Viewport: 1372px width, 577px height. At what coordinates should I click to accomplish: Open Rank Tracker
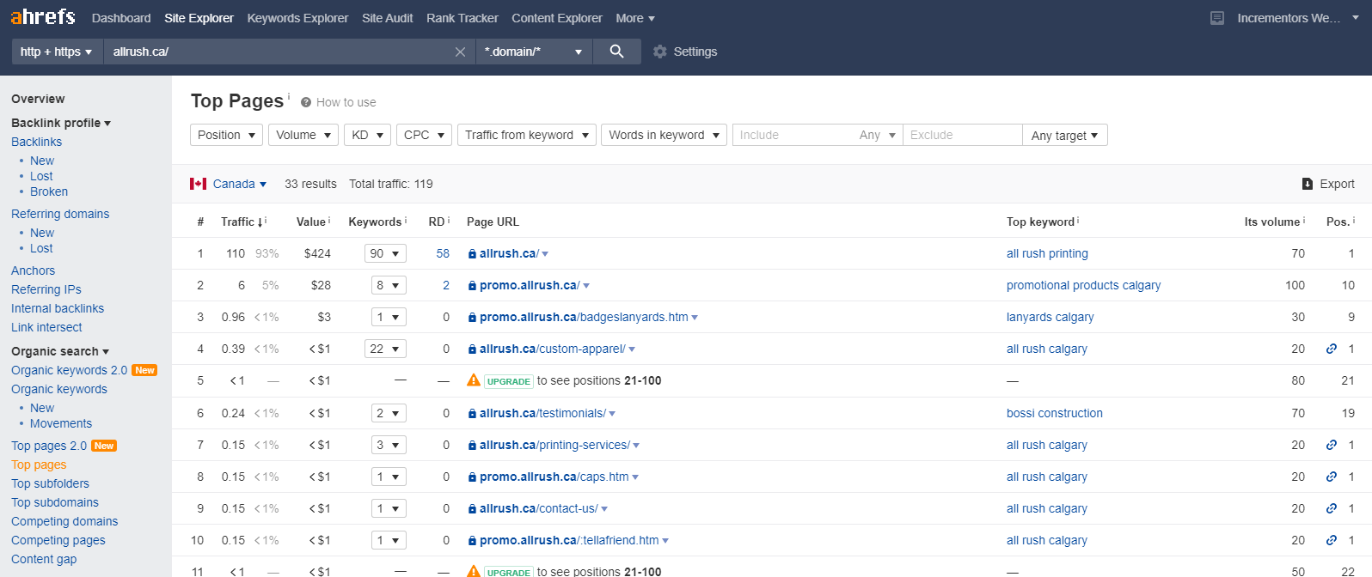tap(462, 18)
